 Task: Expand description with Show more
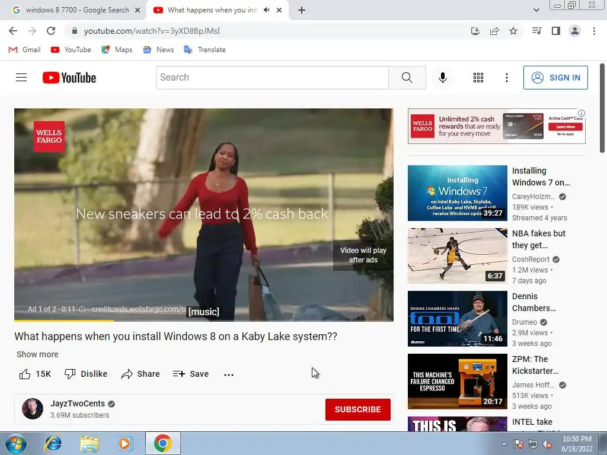pyautogui.click(x=37, y=354)
